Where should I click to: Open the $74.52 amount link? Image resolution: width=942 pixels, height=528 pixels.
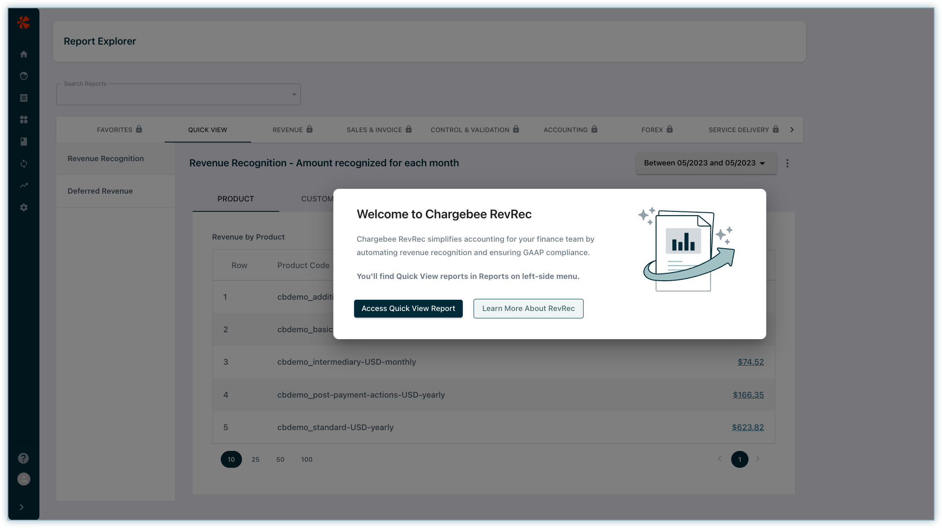[751, 362]
